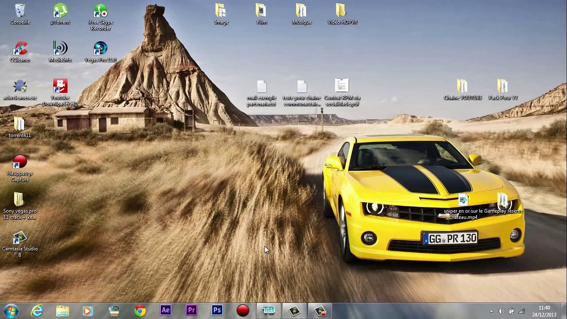
Task: Open the Windows Start menu
Action: tap(11, 311)
